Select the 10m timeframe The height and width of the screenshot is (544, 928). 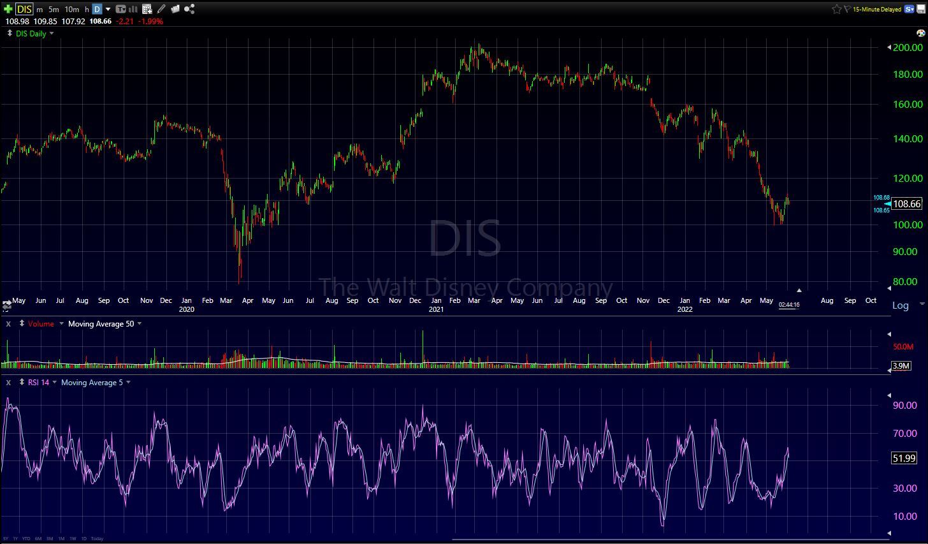click(x=72, y=10)
